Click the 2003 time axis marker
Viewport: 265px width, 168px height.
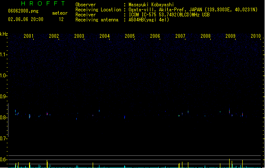tap(79, 36)
